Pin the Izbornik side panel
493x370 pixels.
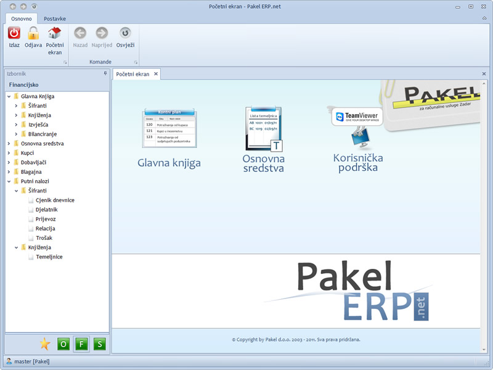105,73
